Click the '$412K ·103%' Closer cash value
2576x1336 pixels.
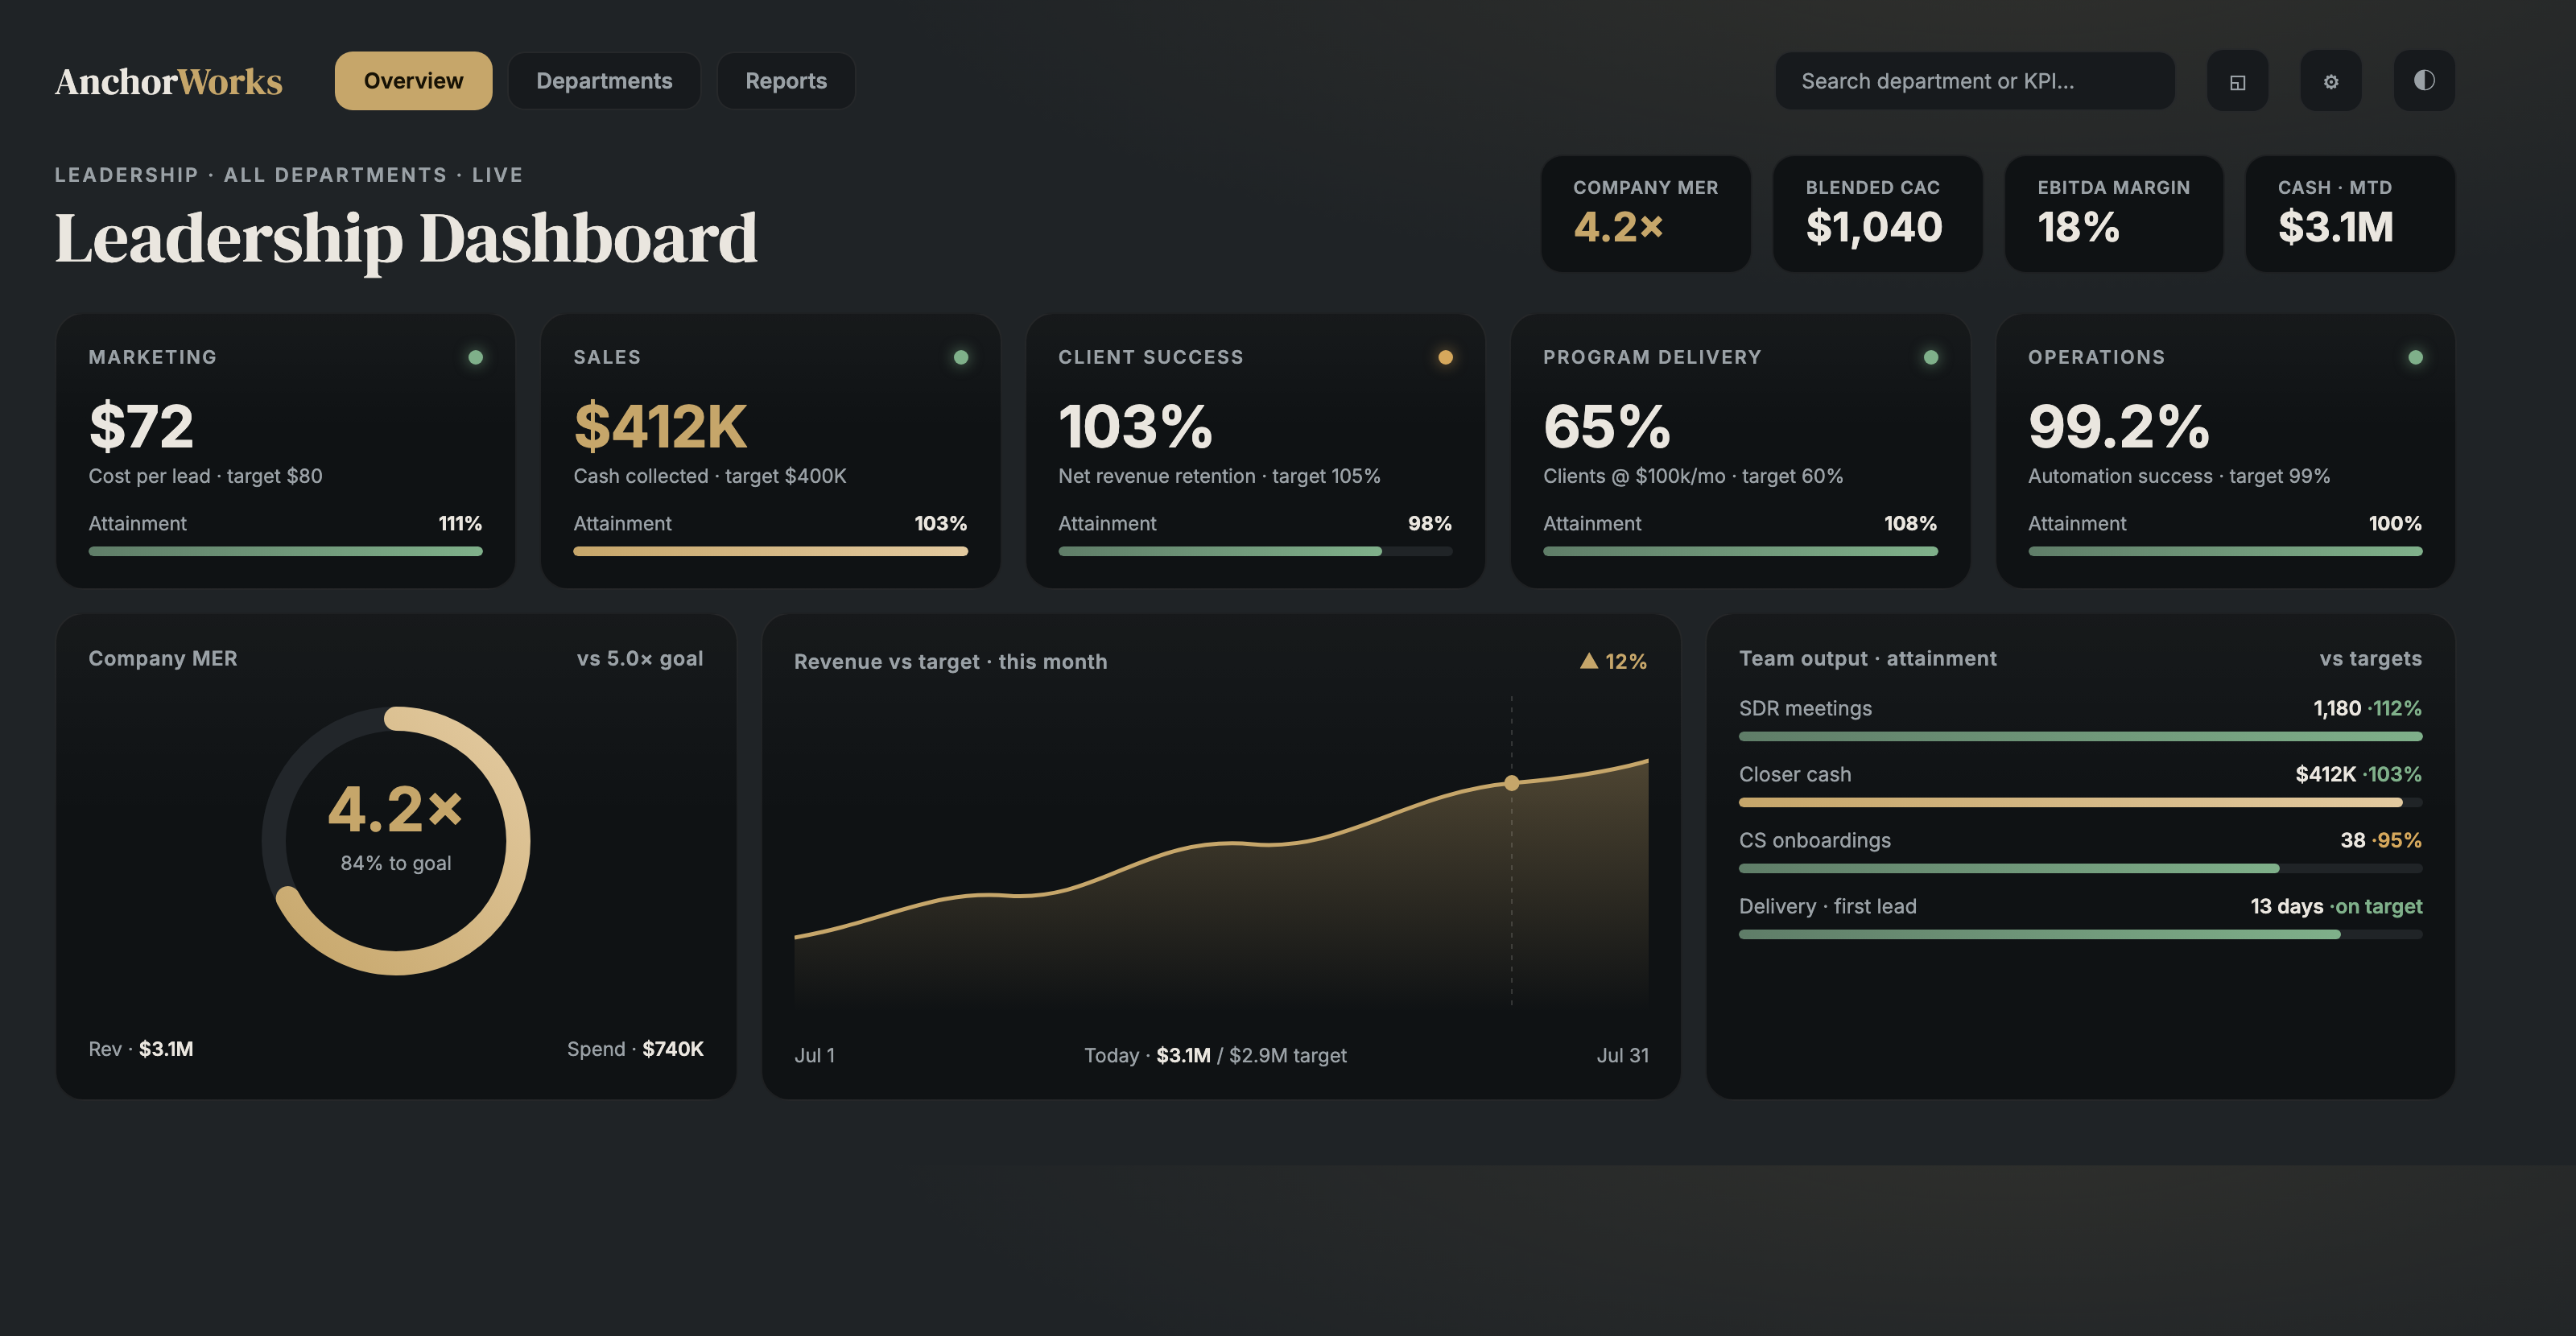2358,774
